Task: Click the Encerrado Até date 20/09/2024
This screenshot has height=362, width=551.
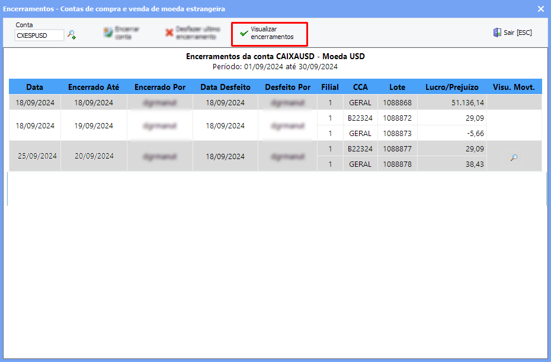Action: tap(94, 156)
